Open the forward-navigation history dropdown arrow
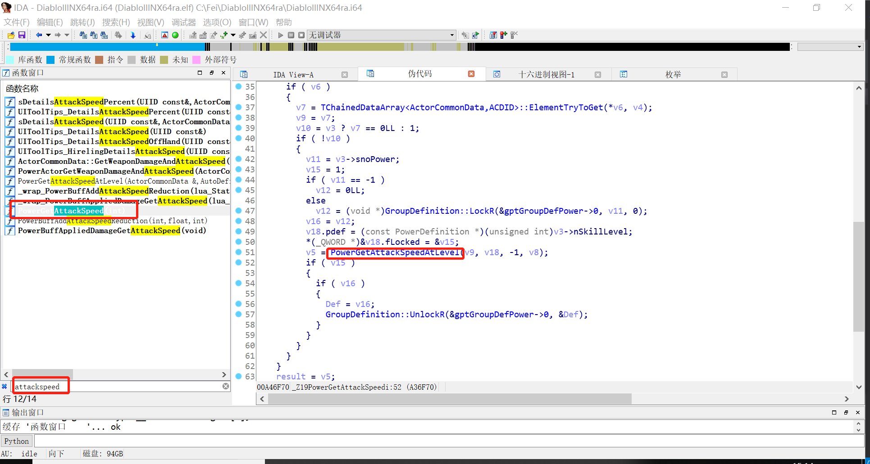This screenshot has width=870, height=464. pos(67,35)
